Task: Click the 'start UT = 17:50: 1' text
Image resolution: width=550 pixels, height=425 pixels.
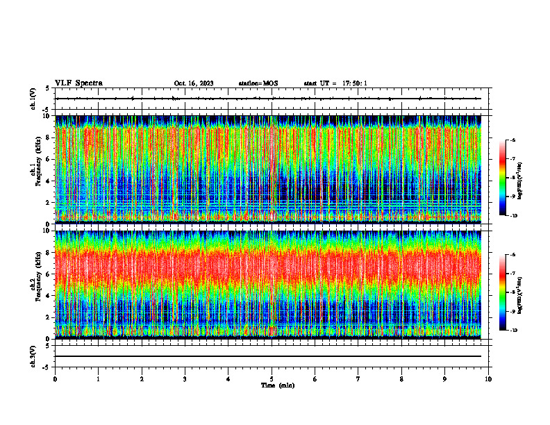Action: point(335,83)
